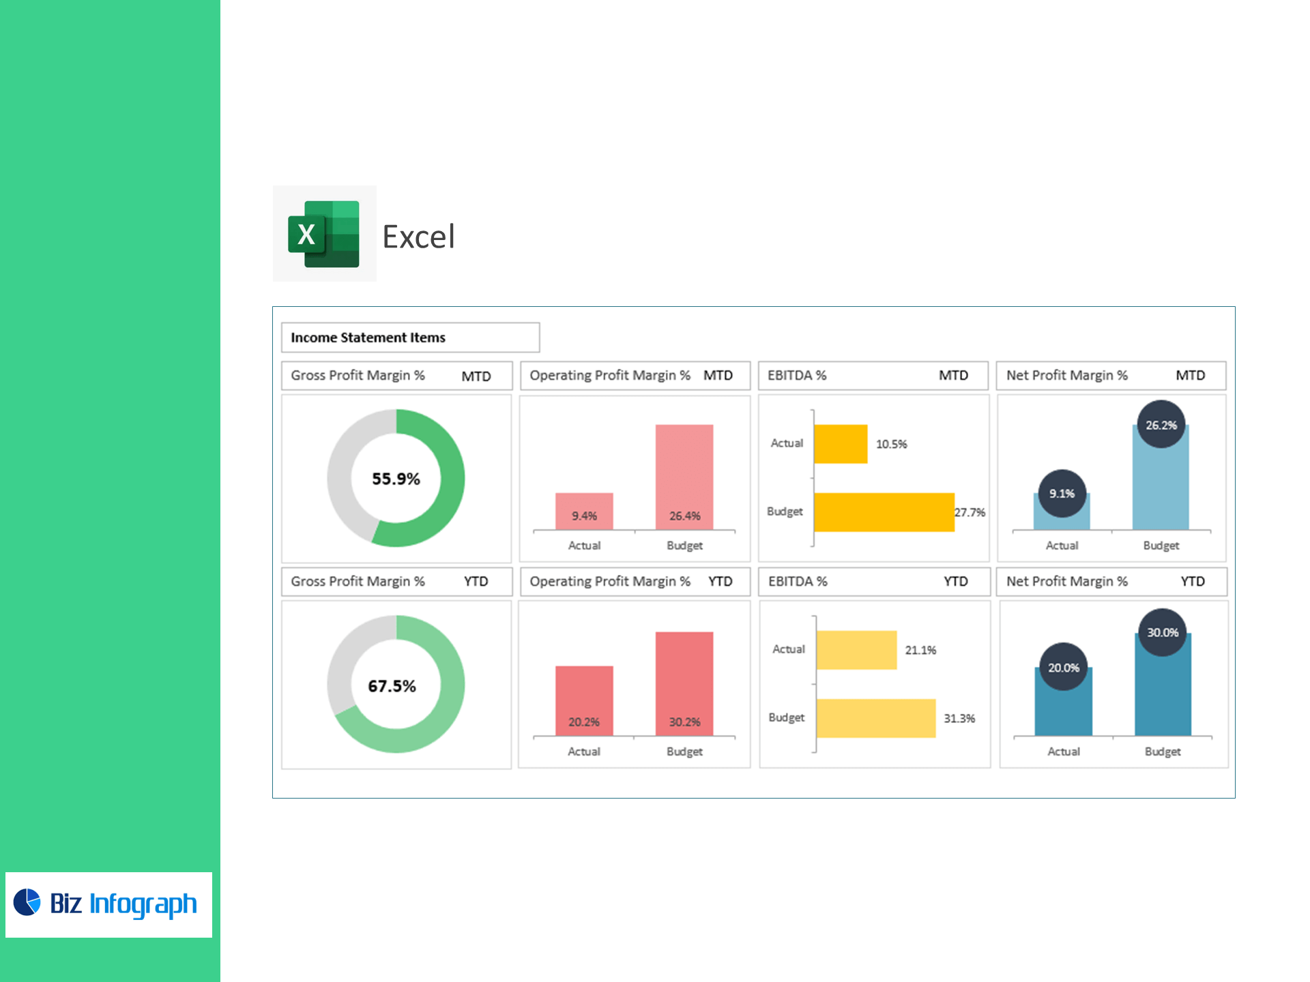1310x982 pixels.
Task: Select the Income Statement Items header box
Action: pos(410,338)
